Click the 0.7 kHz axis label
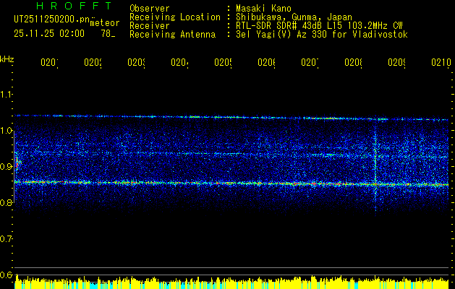 6,239
